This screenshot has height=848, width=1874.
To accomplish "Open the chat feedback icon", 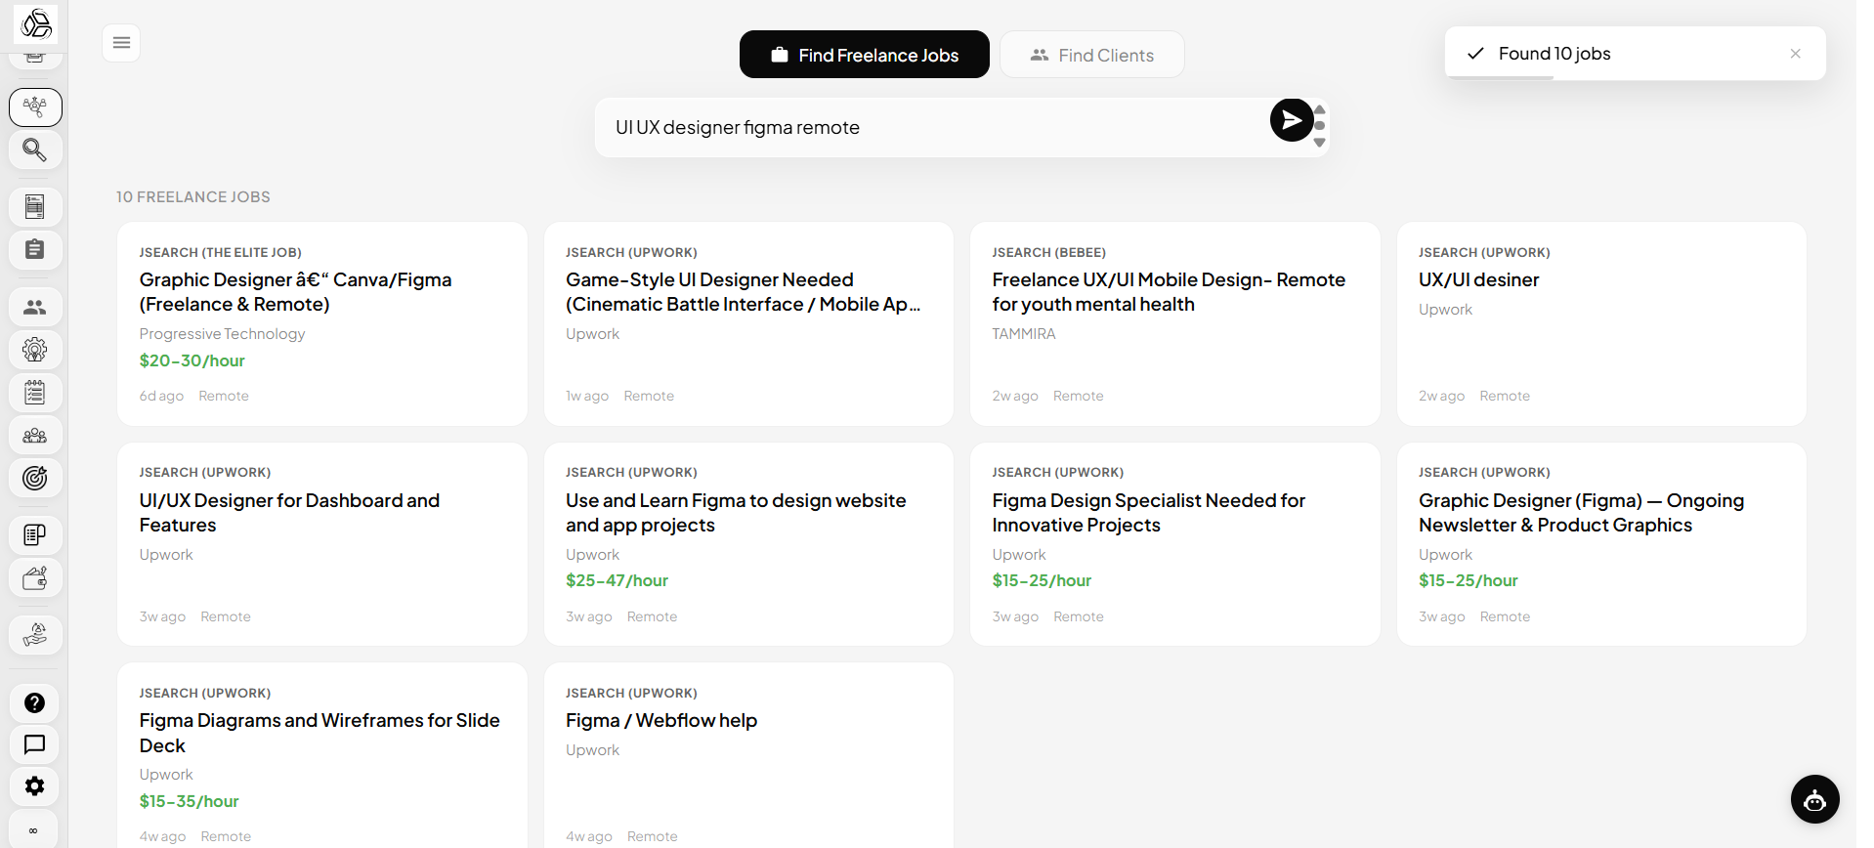I will click(35, 744).
